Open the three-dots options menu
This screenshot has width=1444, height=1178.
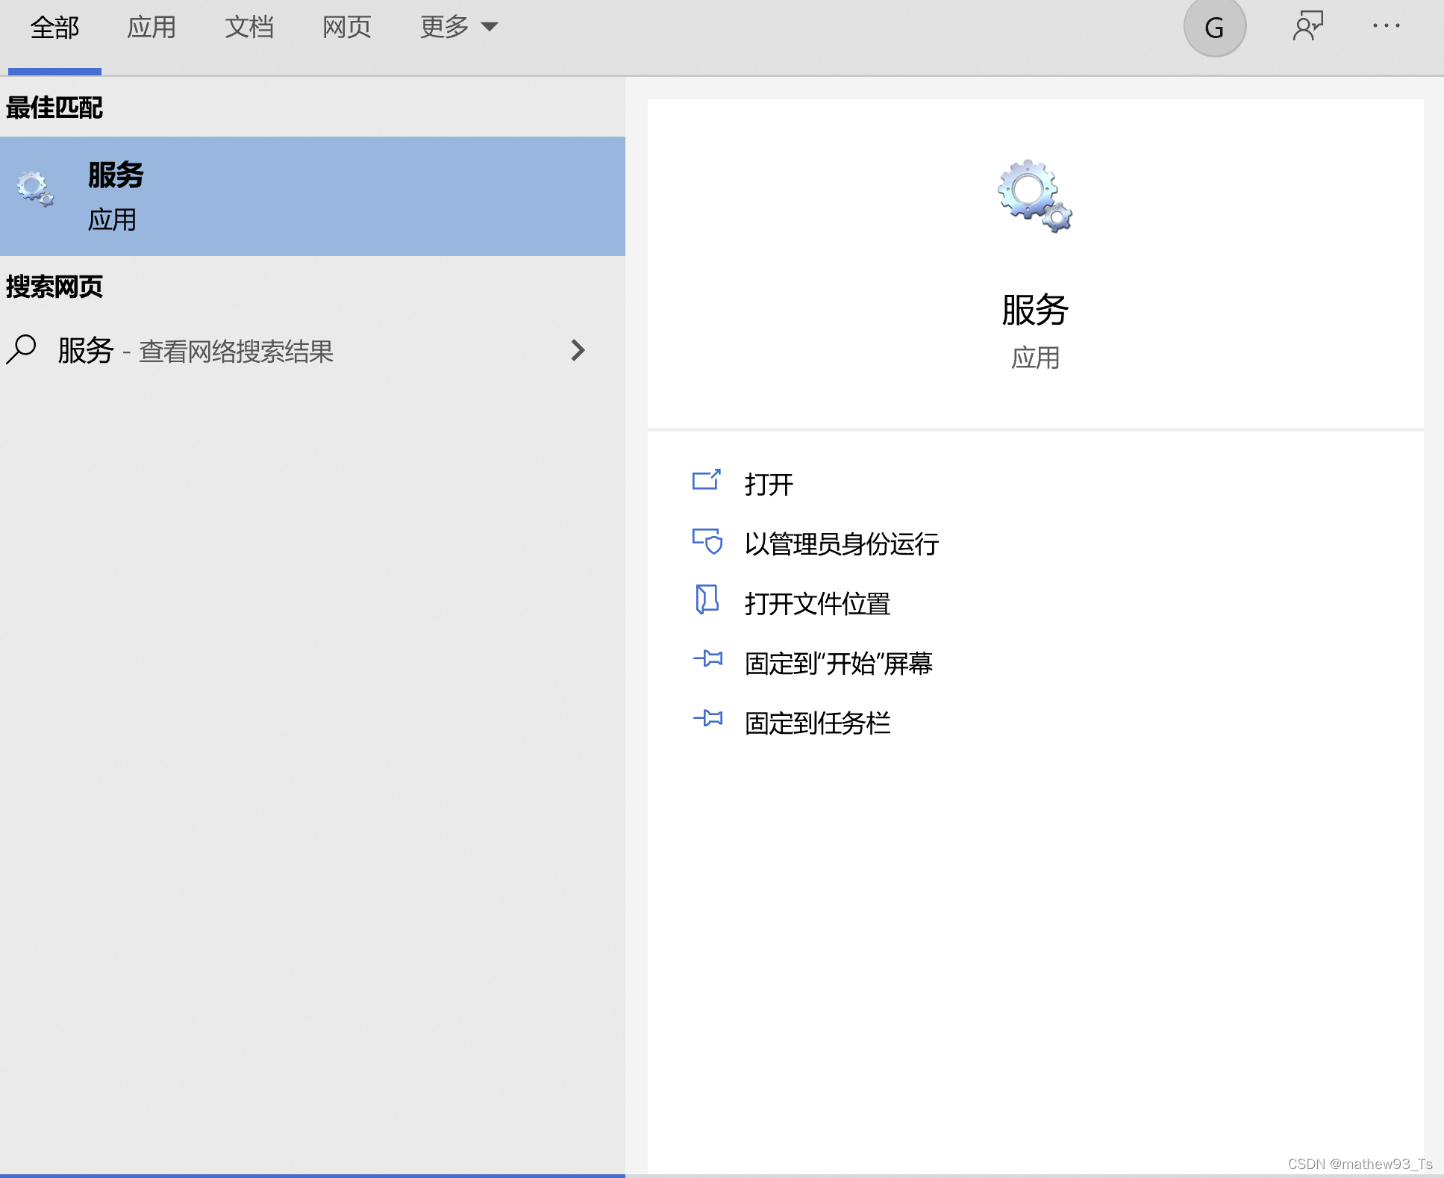(1386, 26)
